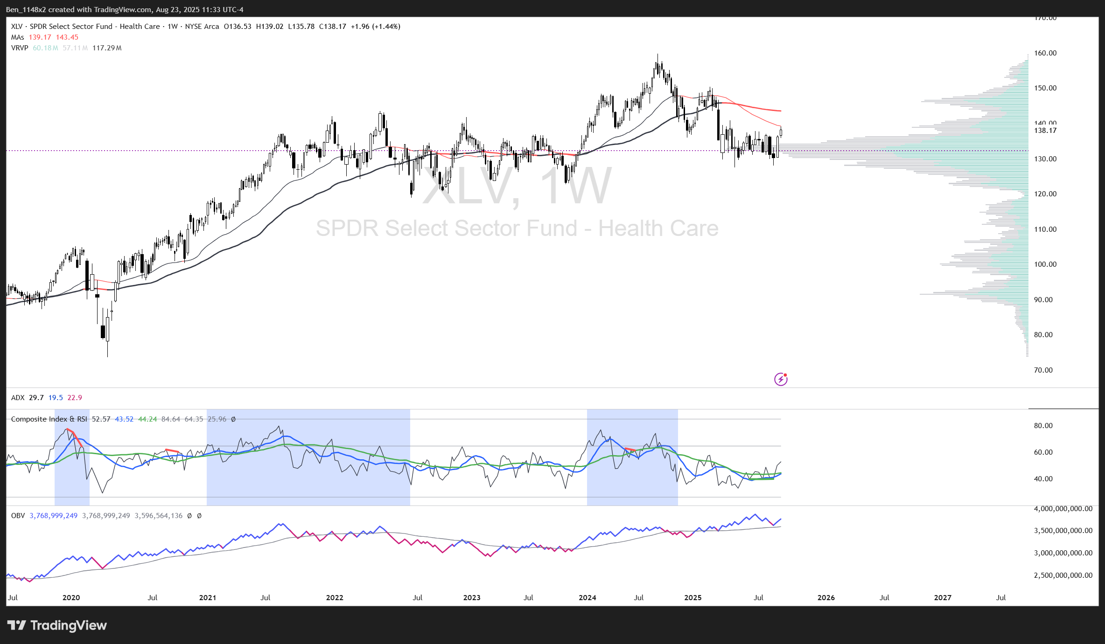Viewport: 1105px width, 644px height.
Task: Select the Composite Index & RSI label
Action: [49, 419]
